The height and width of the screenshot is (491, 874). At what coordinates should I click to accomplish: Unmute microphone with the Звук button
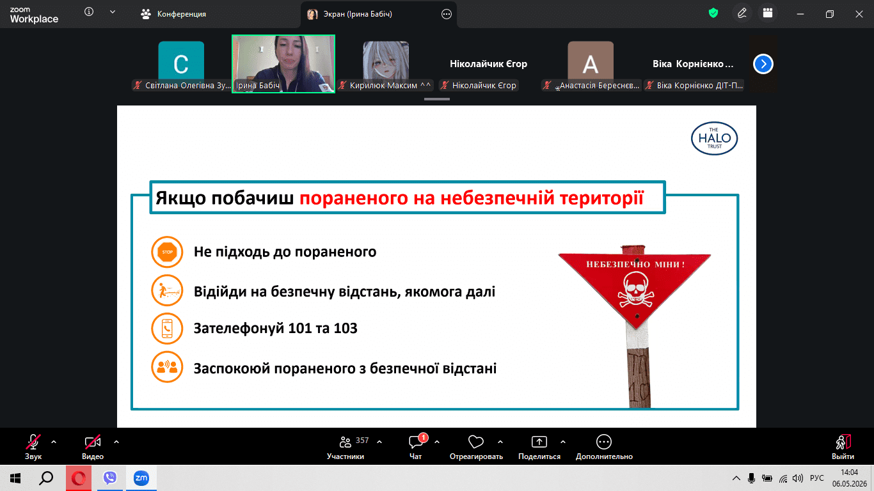tap(33, 447)
